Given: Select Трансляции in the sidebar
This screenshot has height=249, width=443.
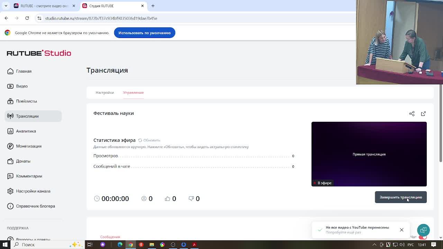Looking at the screenshot, I should click(33, 116).
